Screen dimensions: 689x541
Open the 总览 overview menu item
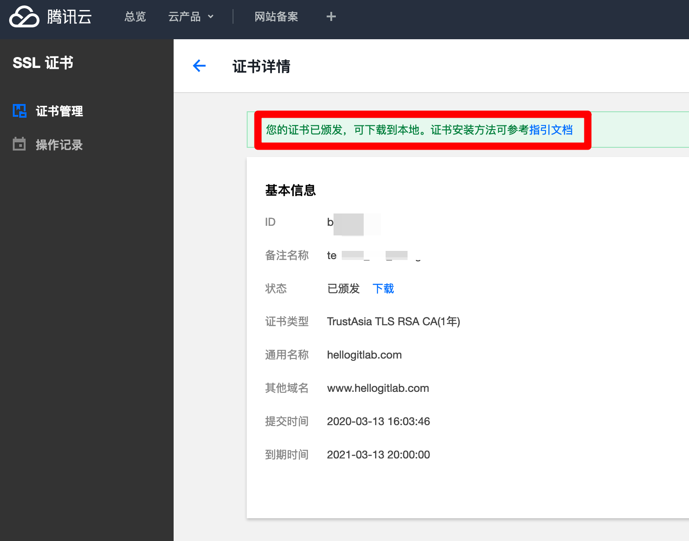(x=135, y=17)
